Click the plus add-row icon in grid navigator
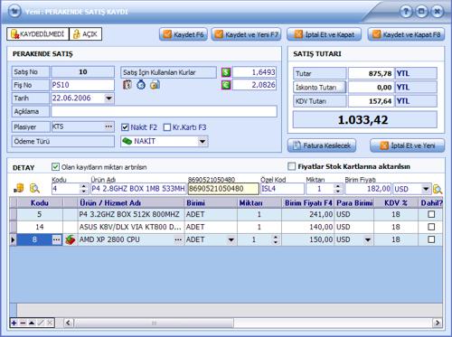Viewport: 452px width, 337px height. point(14,323)
